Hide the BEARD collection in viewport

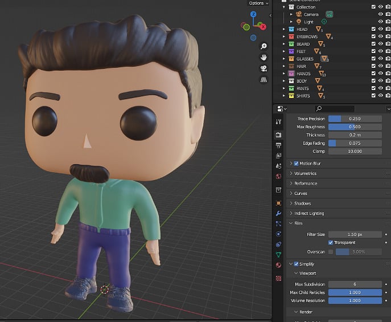(x=381, y=44)
